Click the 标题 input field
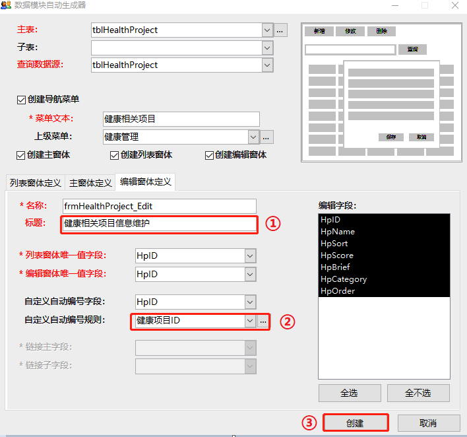The height and width of the screenshot is (437, 467). pyautogui.click(x=160, y=224)
